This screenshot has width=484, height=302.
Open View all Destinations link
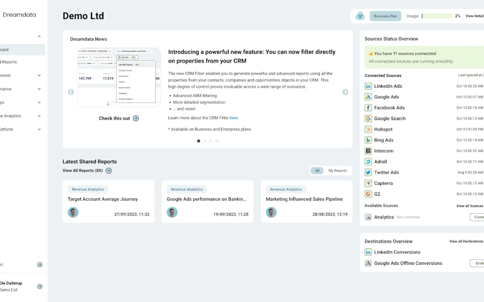click(466, 241)
